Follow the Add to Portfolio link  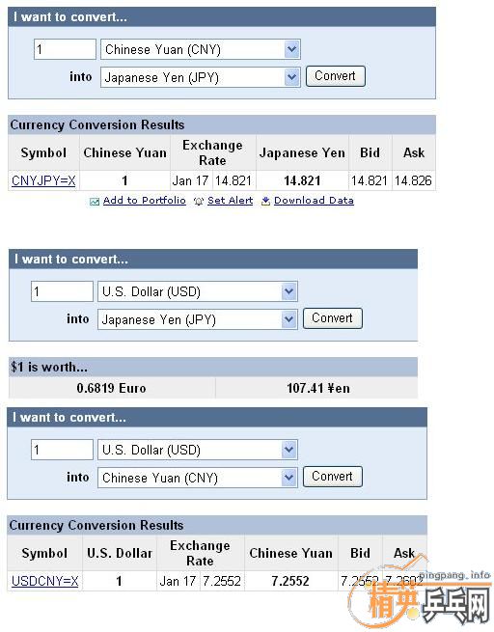tap(145, 201)
